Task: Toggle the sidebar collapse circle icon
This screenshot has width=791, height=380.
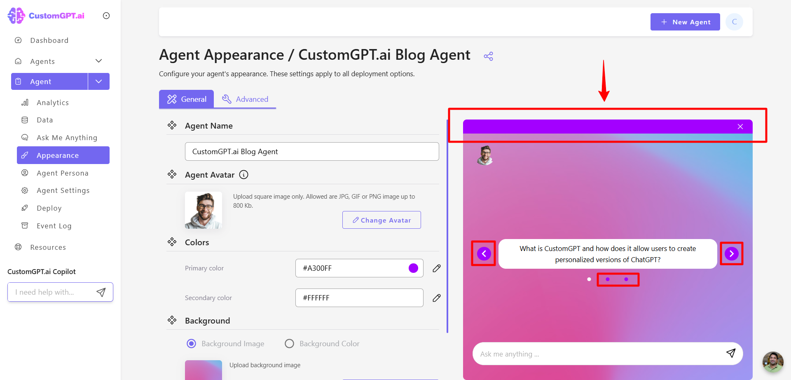Action: pos(106,16)
